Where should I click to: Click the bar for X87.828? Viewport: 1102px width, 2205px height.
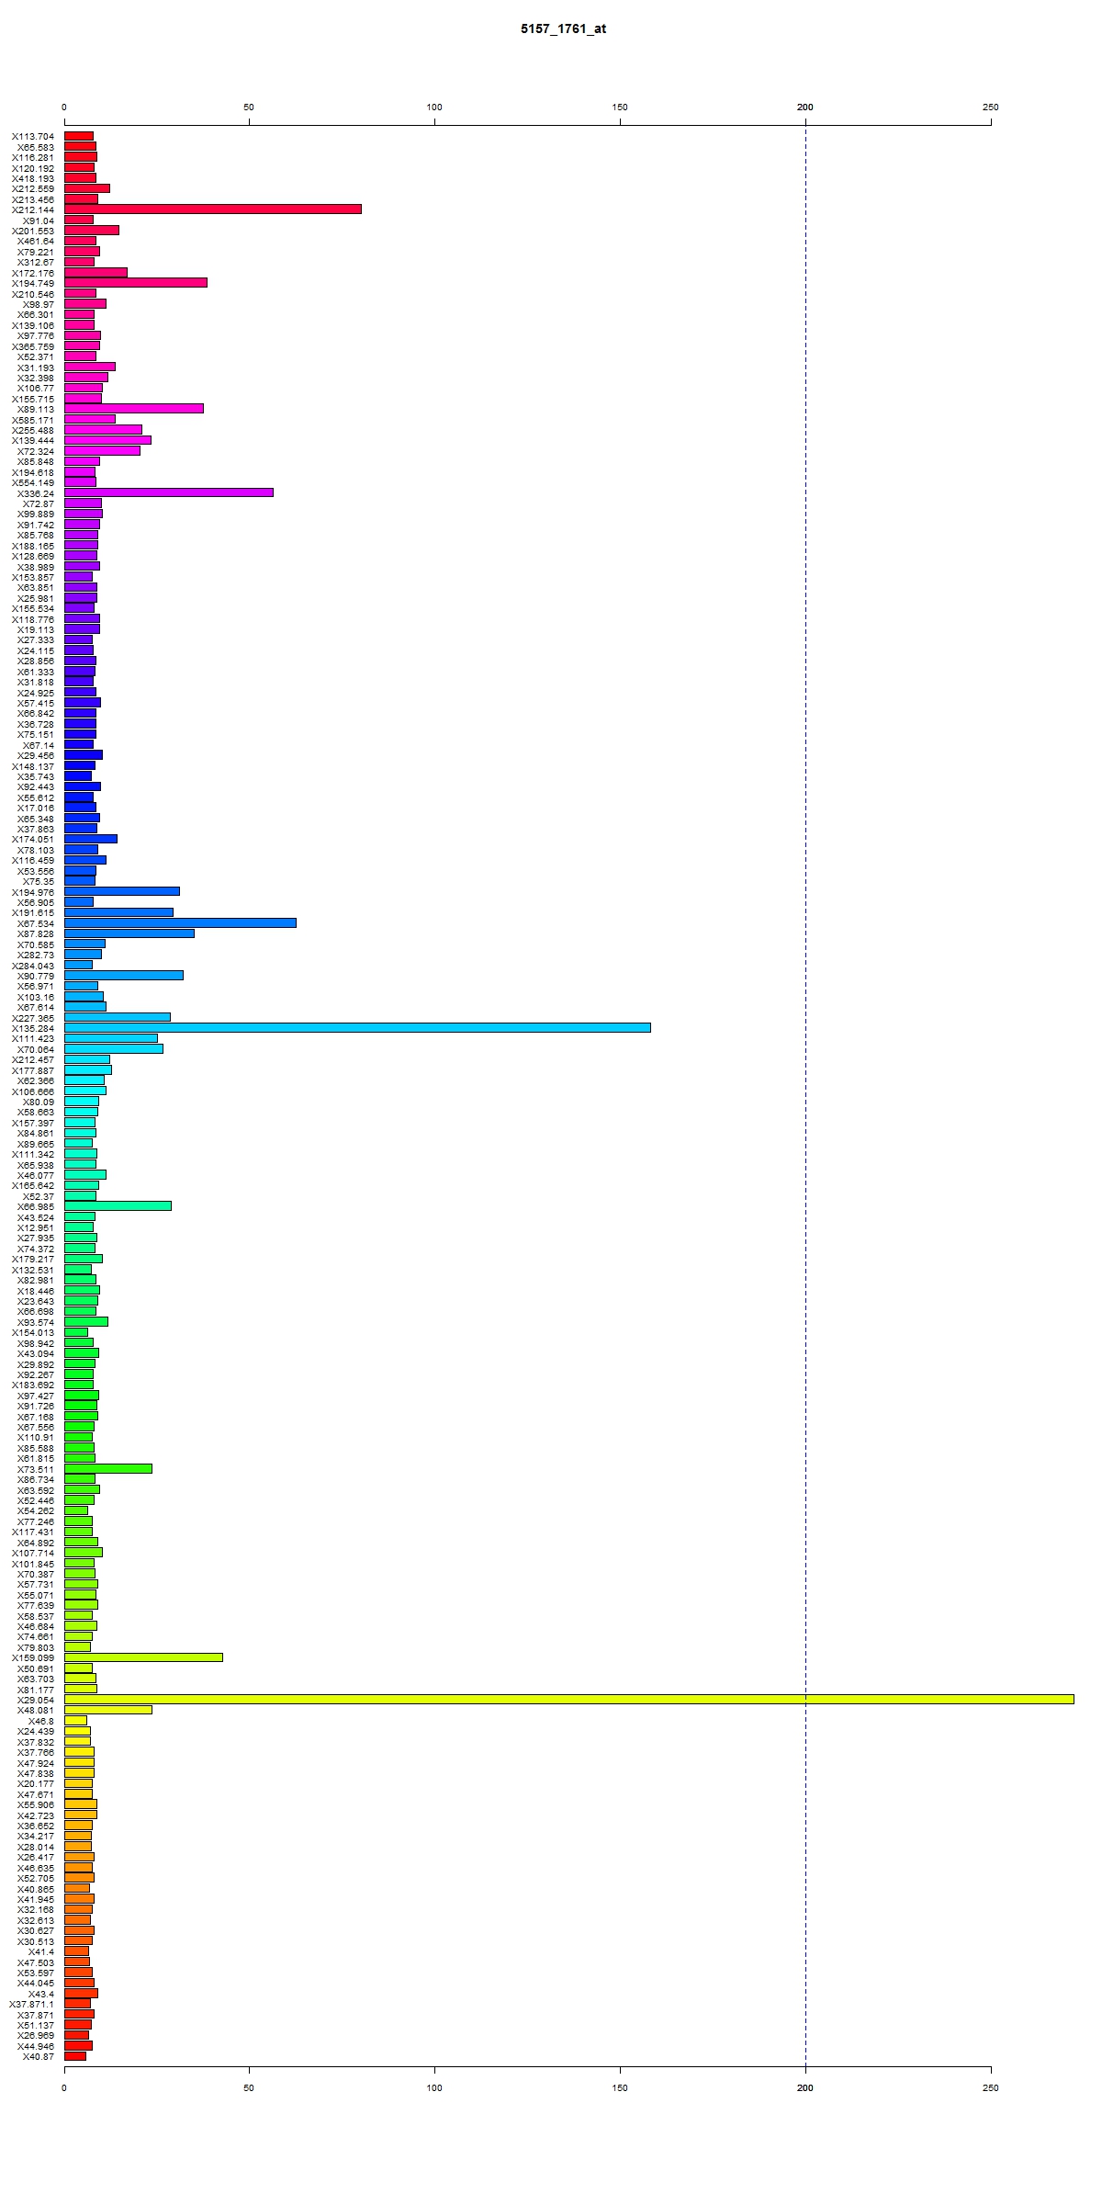[x=129, y=933]
